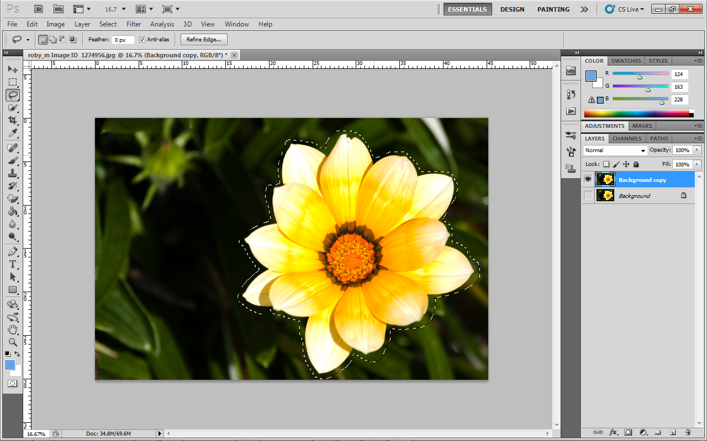This screenshot has height=441, width=707.
Task: Show the Background layer visibility
Action: click(x=588, y=195)
